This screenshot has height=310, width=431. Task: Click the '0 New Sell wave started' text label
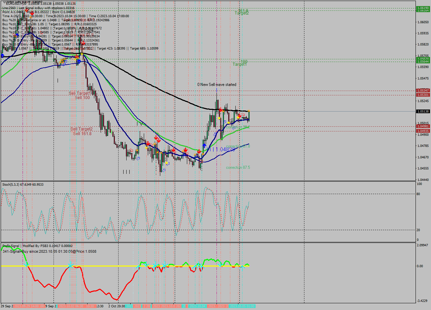pyautogui.click(x=217, y=85)
